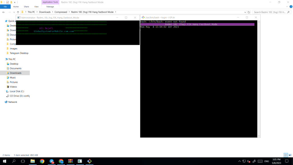Click the Up arrow to go to the parent folder

pyautogui.click(x=18, y=12)
